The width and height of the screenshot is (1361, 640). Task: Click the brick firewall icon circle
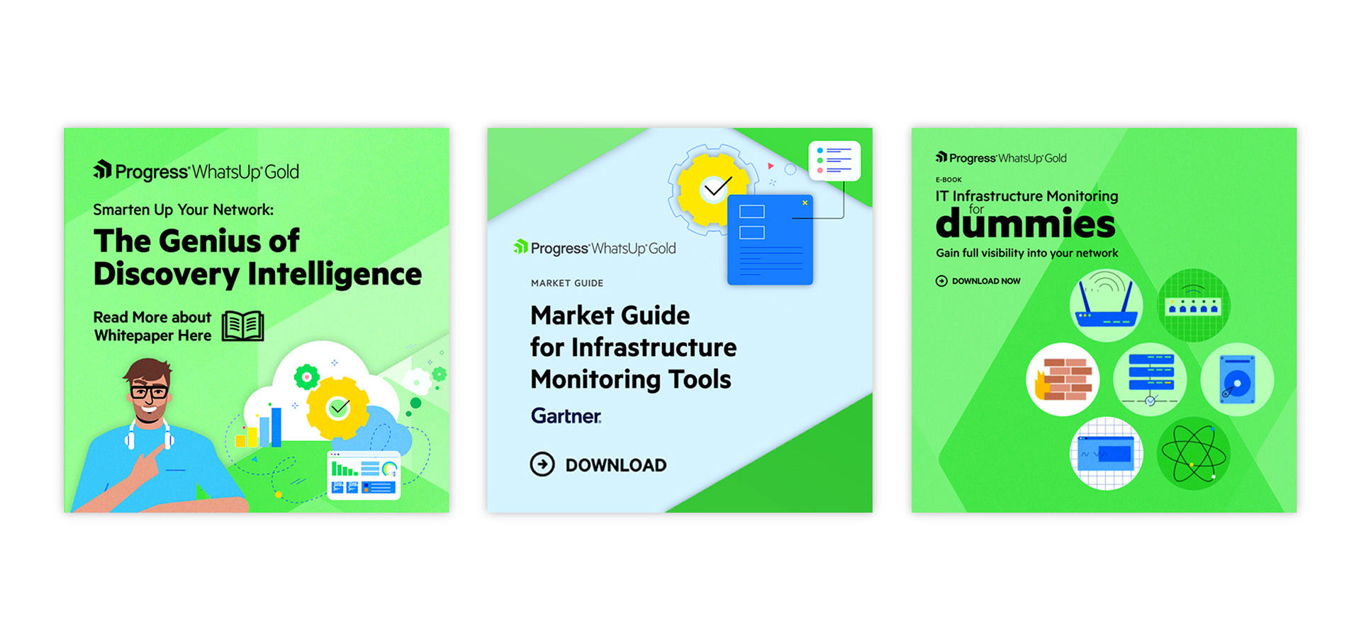(1063, 379)
